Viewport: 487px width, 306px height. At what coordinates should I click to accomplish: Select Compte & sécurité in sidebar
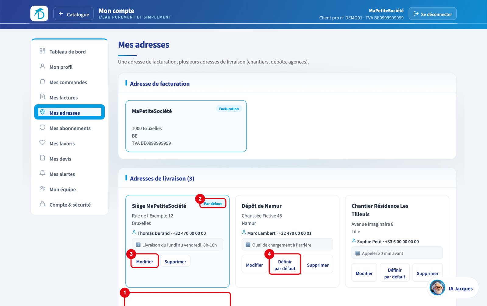[69, 205]
